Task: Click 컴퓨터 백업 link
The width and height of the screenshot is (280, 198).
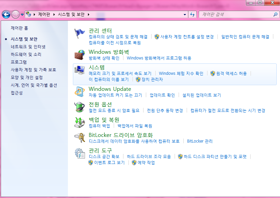Action: pyautogui.click(x=99, y=126)
